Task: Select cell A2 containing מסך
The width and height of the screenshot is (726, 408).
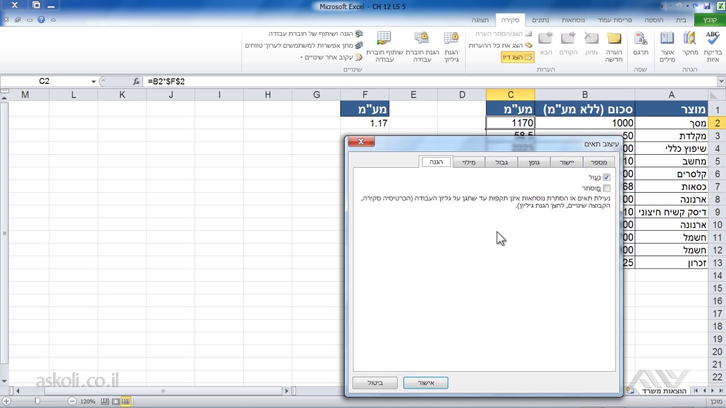Action: coord(672,123)
